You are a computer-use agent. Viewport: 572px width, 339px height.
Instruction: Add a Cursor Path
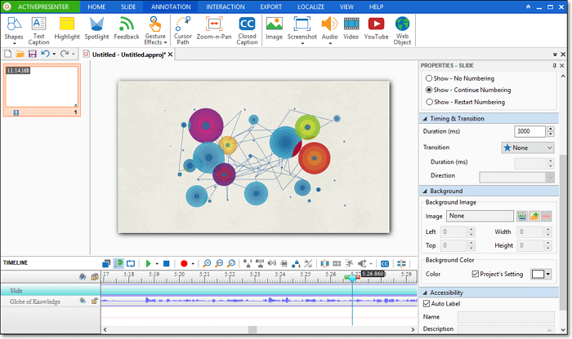point(183,29)
